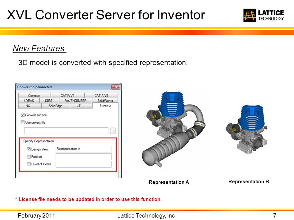Select the Inventor tab
This screenshot has width=294, height=220.
pos(106,105)
